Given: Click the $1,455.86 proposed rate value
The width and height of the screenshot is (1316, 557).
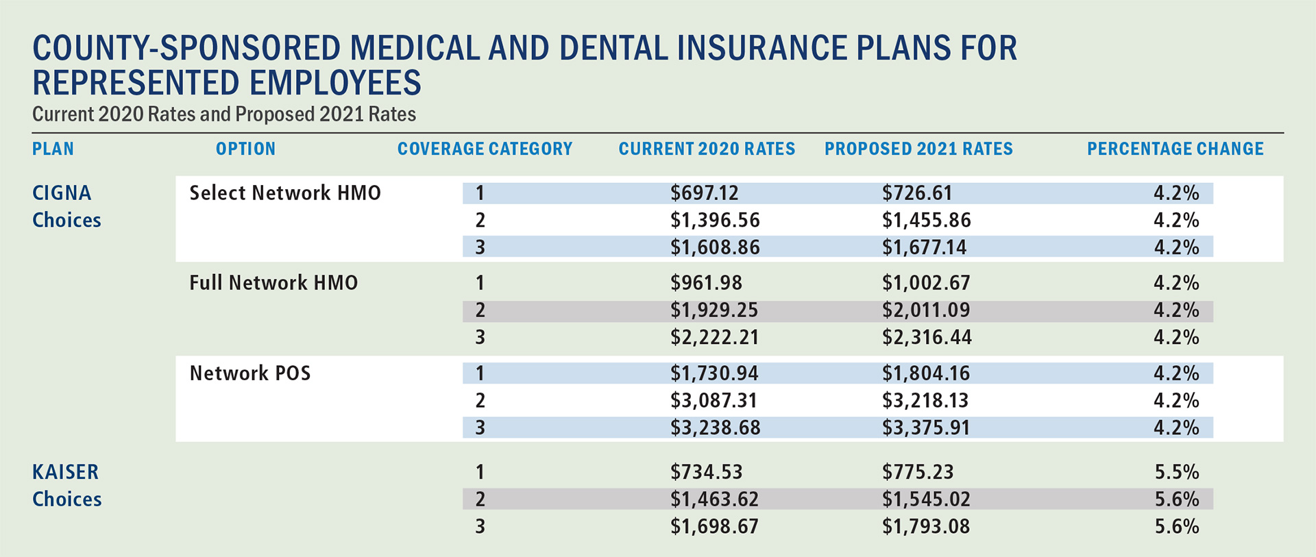Looking at the screenshot, I should [x=927, y=221].
